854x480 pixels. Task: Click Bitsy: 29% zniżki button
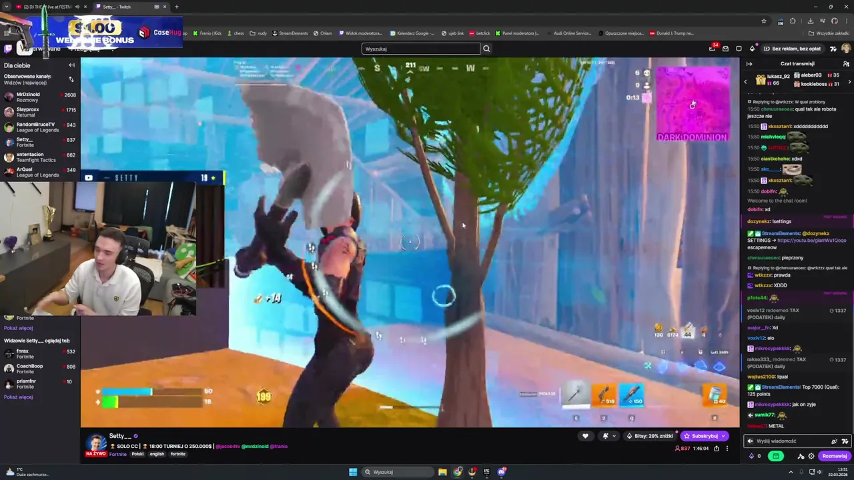tap(650, 436)
